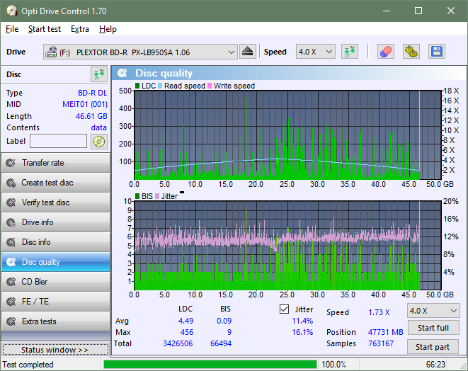Toggle the Jitter checkbox
This screenshot has width=468, height=371.
[x=285, y=309]
